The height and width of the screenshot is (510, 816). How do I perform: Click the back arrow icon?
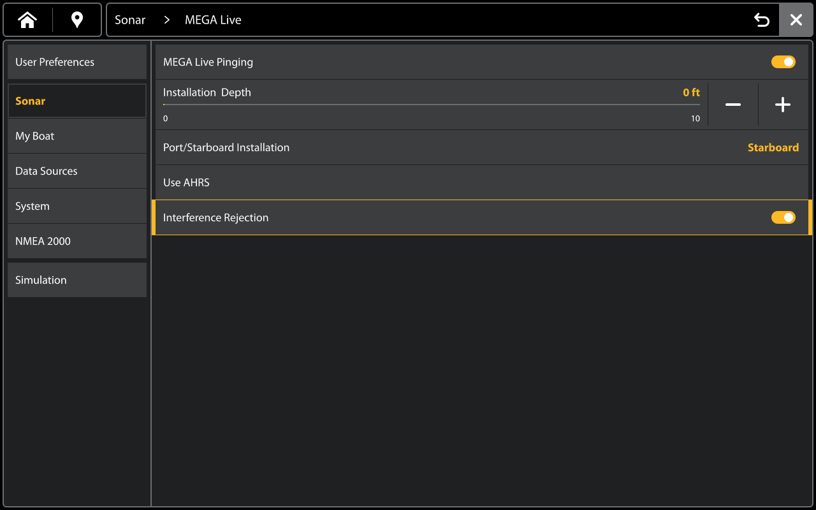[x=762, y=20]
